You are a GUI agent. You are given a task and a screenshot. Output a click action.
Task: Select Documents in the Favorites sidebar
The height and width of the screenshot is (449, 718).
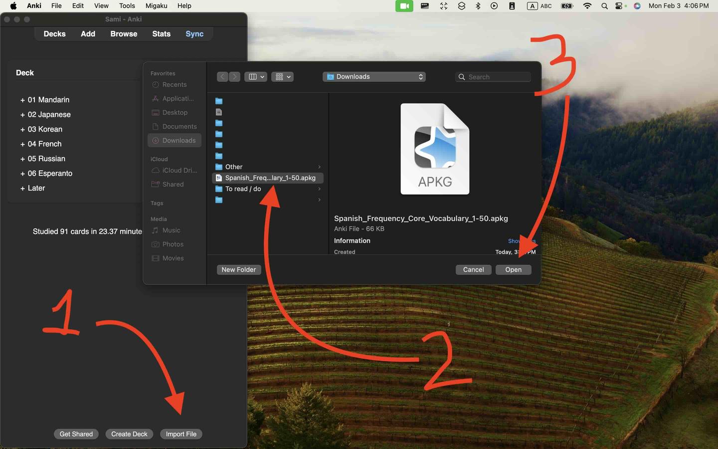(x=179, y=127)
